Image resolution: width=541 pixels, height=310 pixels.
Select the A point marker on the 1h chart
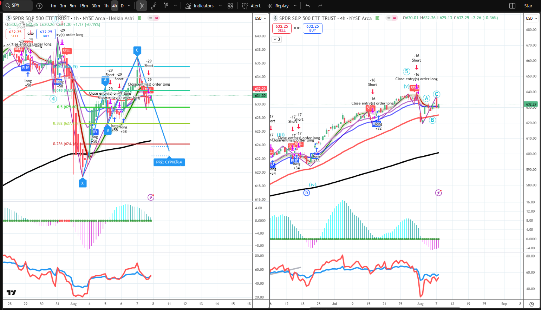[x=105, y=80]
